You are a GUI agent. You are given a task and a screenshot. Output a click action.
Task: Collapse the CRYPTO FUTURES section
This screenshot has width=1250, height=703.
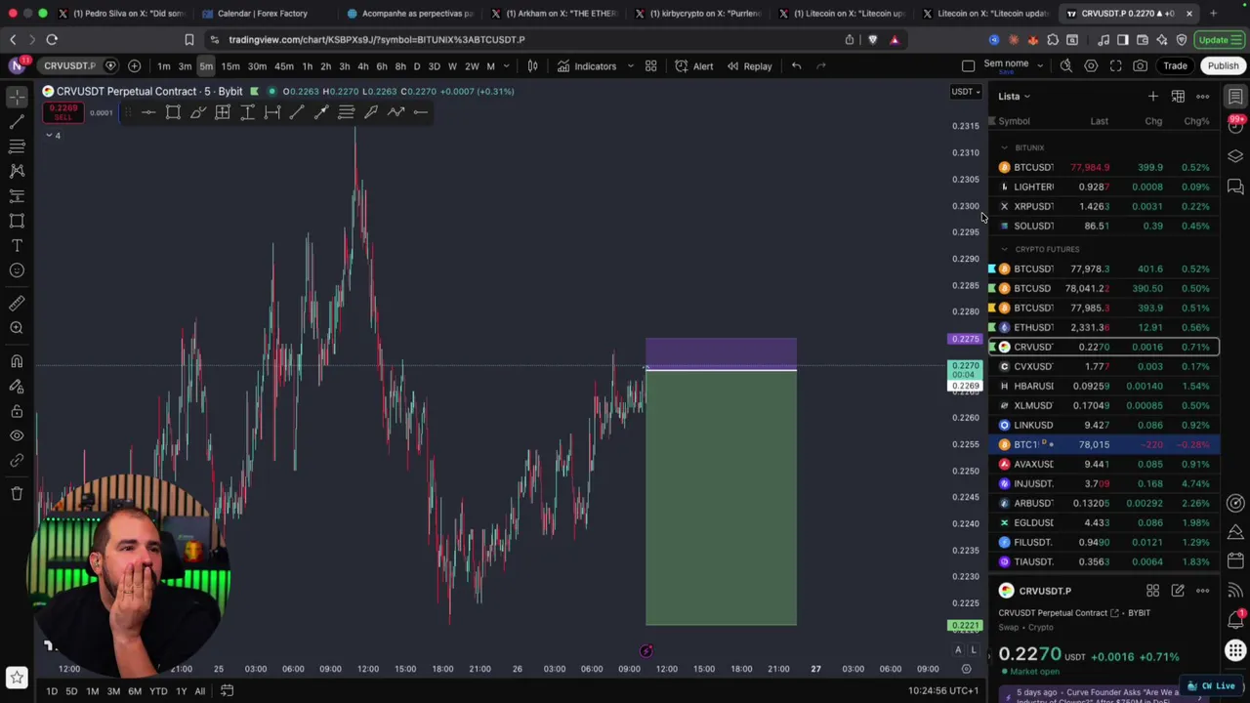(1004, 249)
